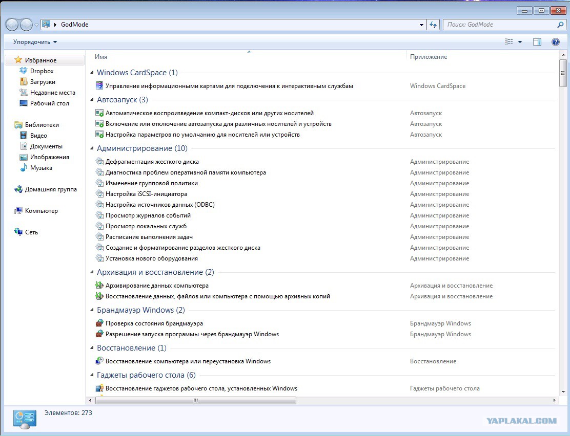
Task: Click the Изображения library icon
Action: [23, 157]
